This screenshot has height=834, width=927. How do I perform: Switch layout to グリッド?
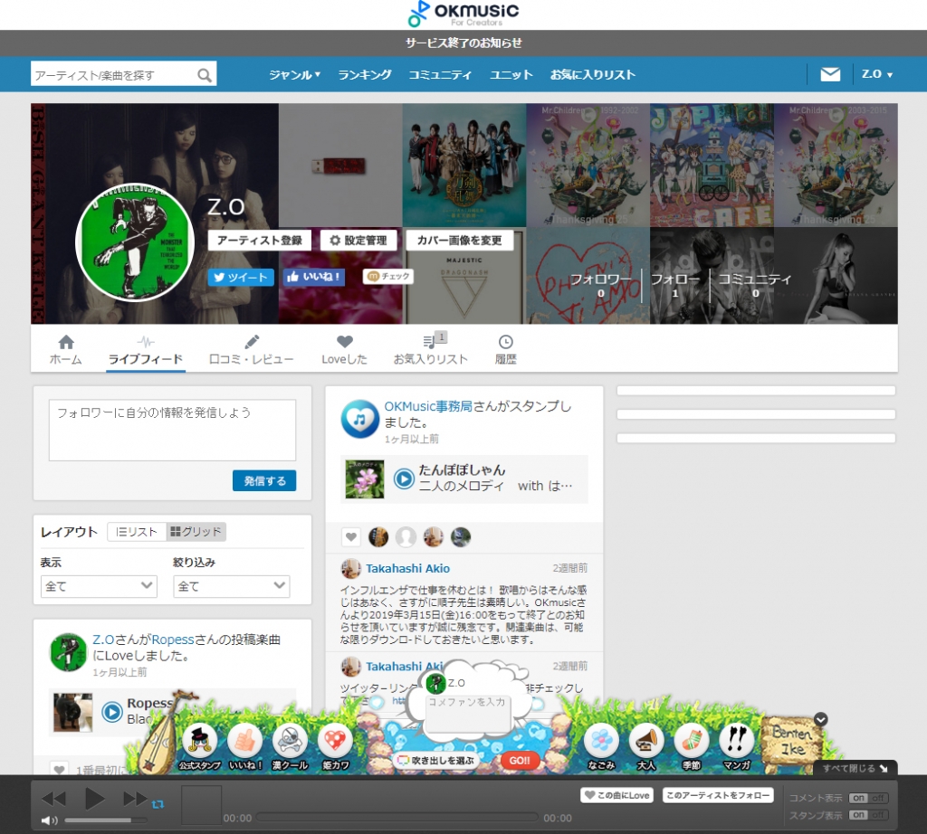tap(196, 532)
